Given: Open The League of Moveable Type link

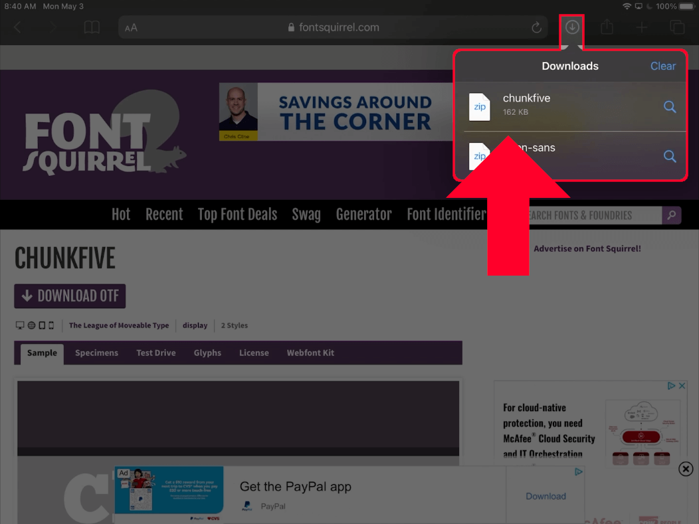Looking at the screenshot, I should 119,325.
